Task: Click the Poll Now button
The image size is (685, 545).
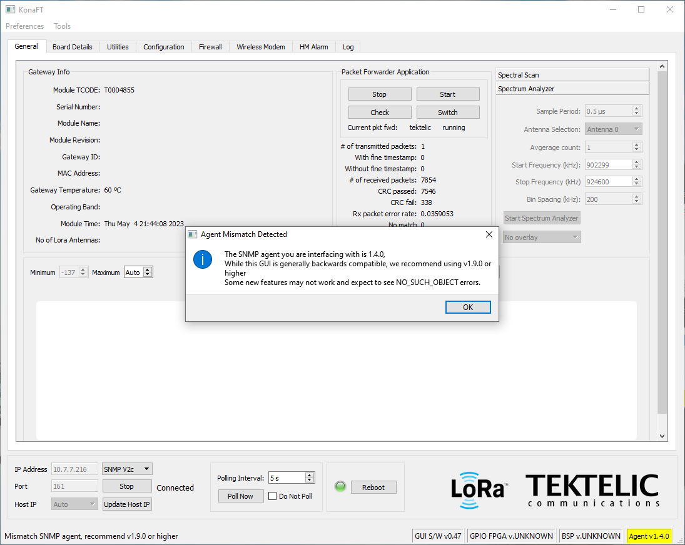Action: (x=241, y=496)
